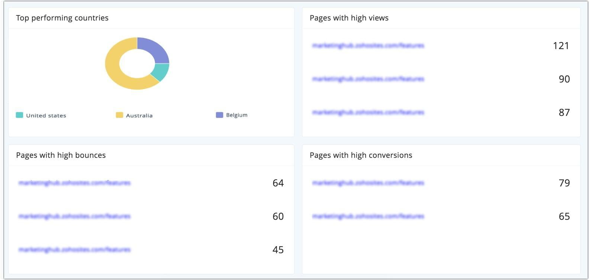589x280 pixels.
Task: Open the page link with 79 conversions
Action: point(368,183)
